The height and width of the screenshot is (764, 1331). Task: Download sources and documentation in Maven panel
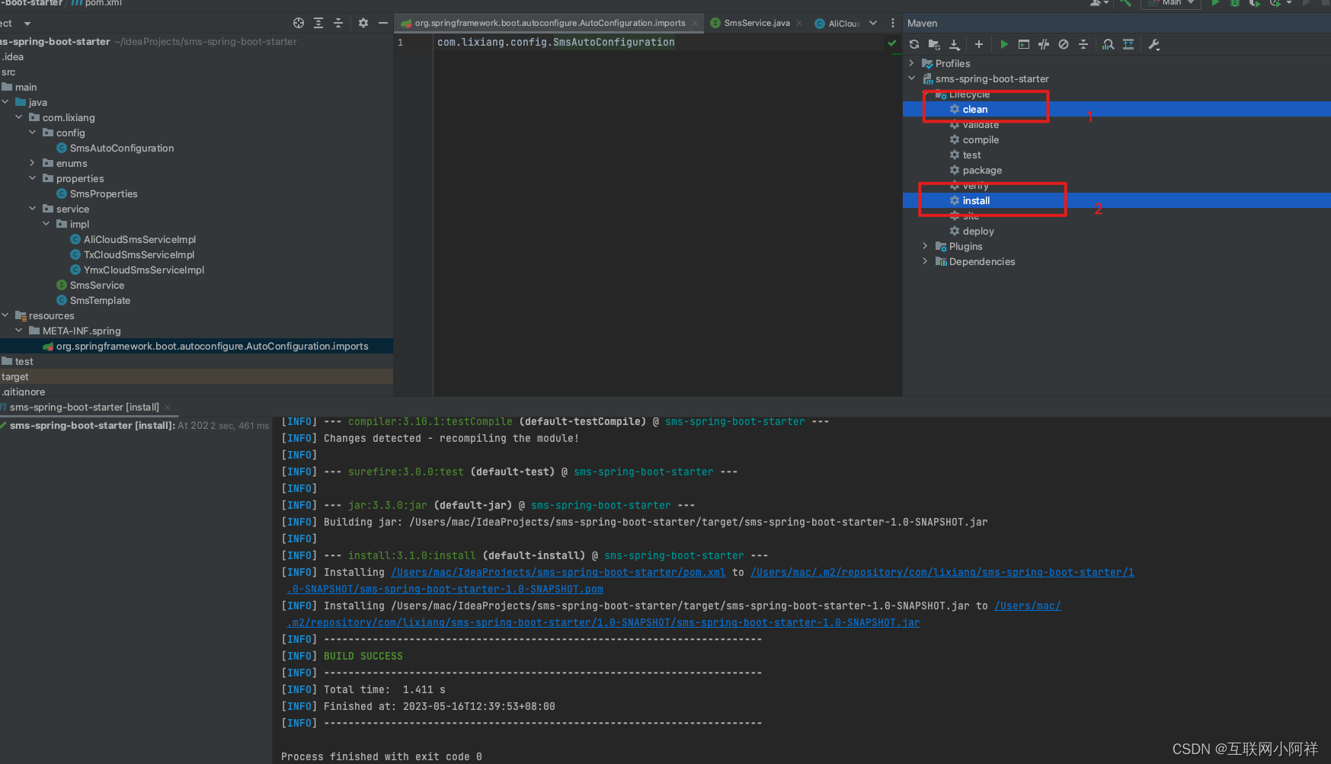pyautogui.click(x=955, y=44)
